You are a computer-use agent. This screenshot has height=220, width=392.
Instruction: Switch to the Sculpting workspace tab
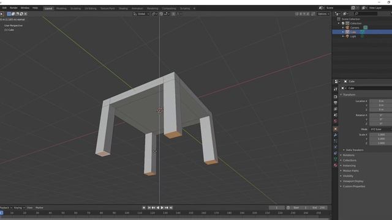[x=75, y=9]
